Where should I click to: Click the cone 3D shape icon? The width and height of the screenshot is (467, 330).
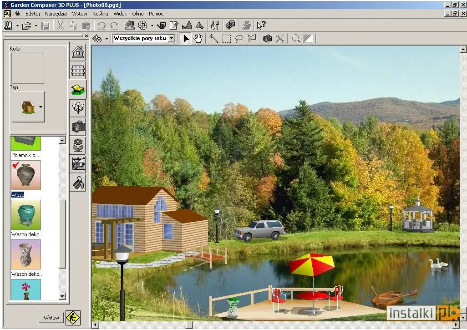[x=200, y=25]
